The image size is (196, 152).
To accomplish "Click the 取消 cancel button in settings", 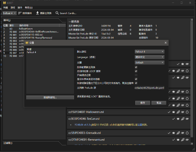I will (x=159, y=103).
